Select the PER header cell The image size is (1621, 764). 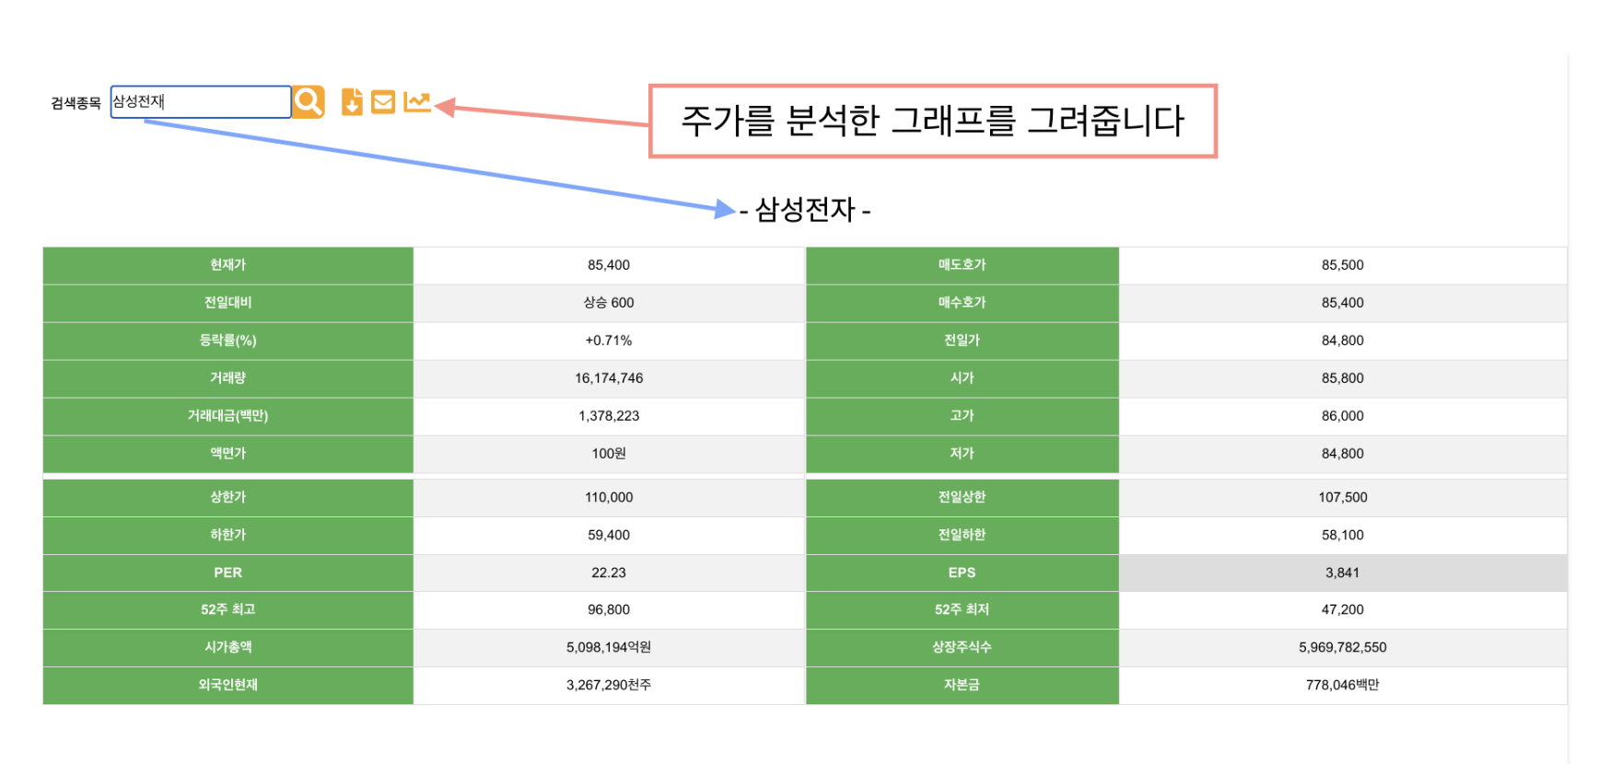(227, 573)
